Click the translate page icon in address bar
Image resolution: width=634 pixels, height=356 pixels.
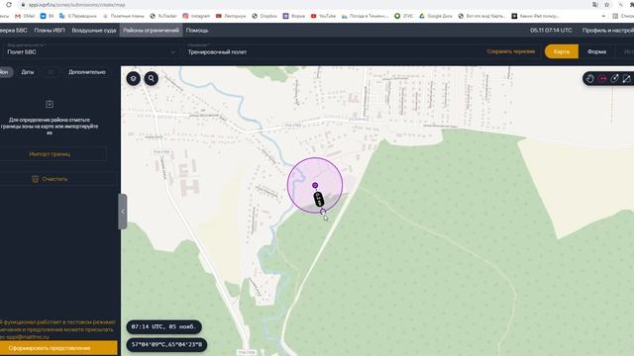595,5
